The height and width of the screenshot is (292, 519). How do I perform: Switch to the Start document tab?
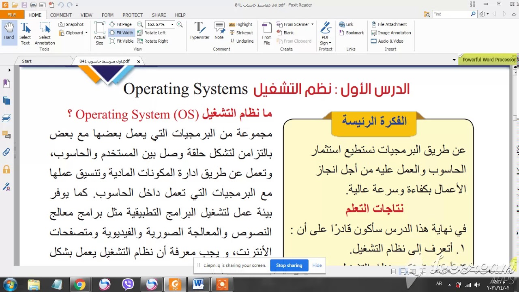point(27,61)
